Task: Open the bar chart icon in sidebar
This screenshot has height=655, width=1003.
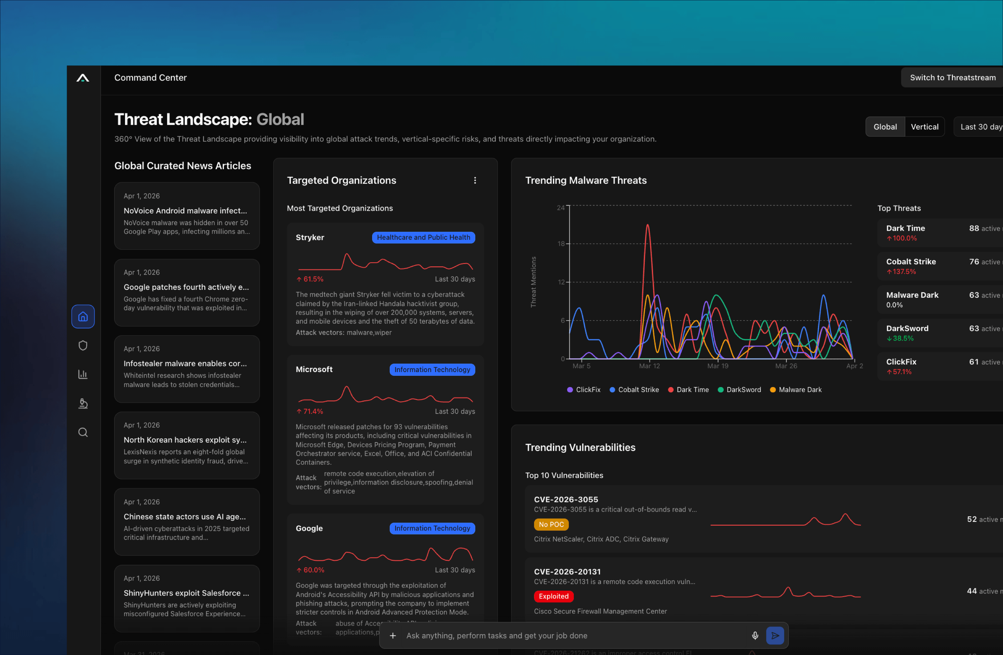Action: (x=83, y=374)
